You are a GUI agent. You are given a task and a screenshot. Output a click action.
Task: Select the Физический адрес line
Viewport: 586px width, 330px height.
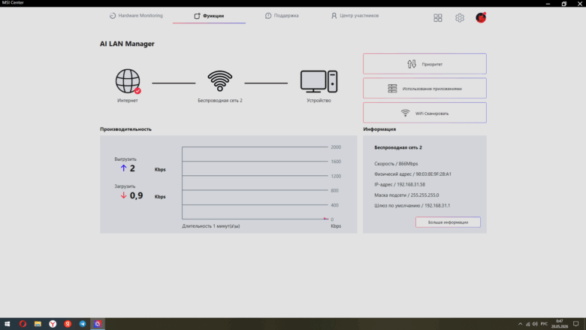coord(412,174)
